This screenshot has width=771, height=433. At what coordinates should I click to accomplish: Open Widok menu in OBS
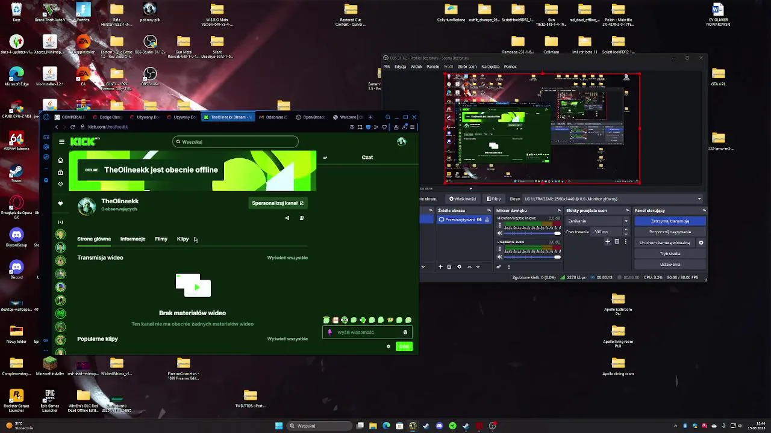[x=416, y=67]
